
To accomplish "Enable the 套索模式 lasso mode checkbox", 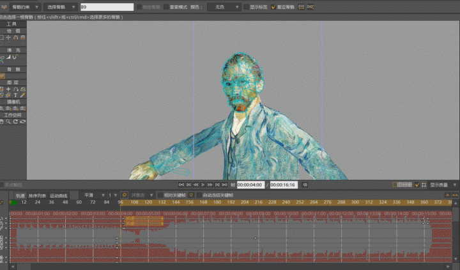I will tap(166, 7).
